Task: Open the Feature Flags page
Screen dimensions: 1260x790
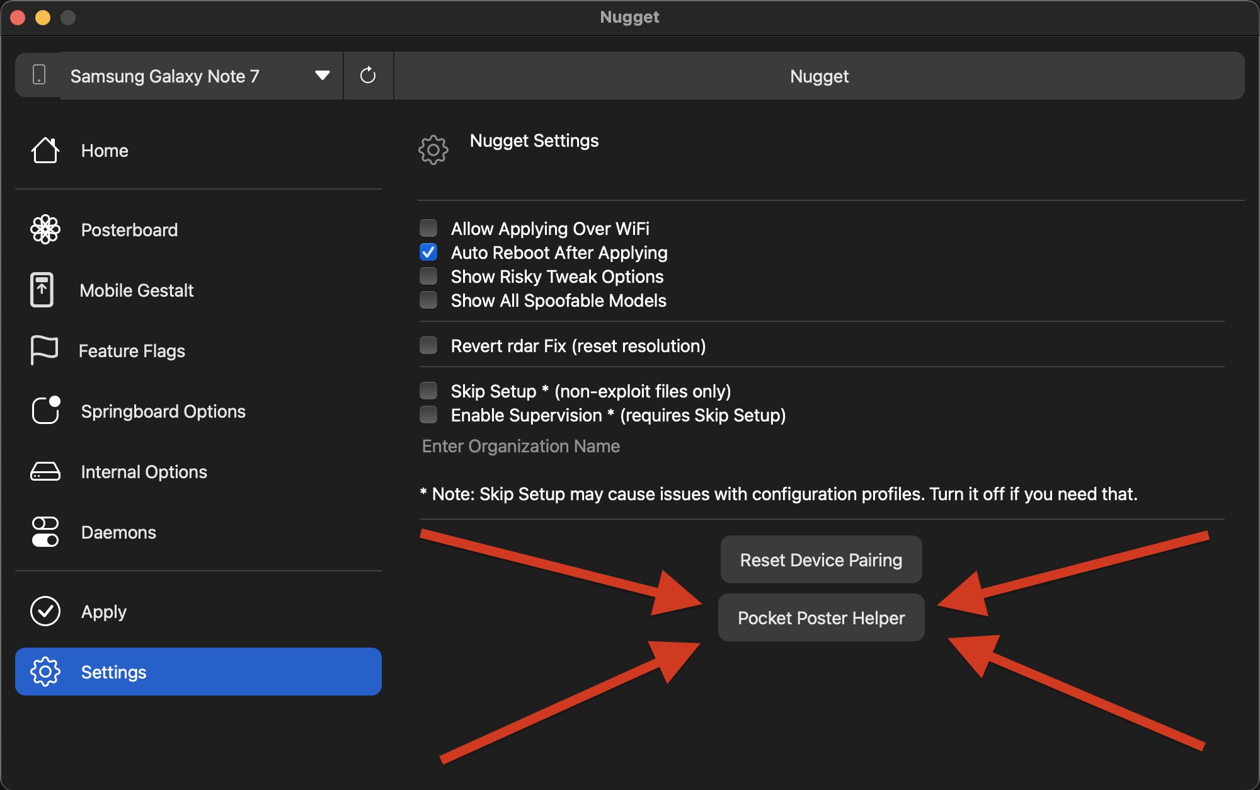Action: tap(198, 350)
